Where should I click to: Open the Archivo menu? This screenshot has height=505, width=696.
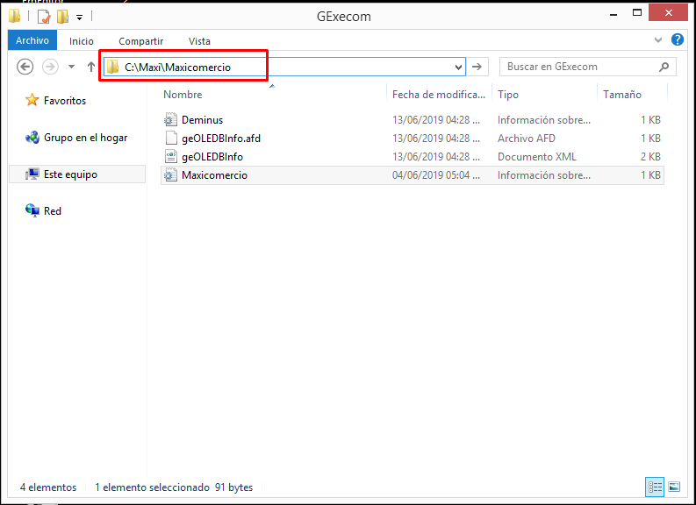(x=32, y=40)
